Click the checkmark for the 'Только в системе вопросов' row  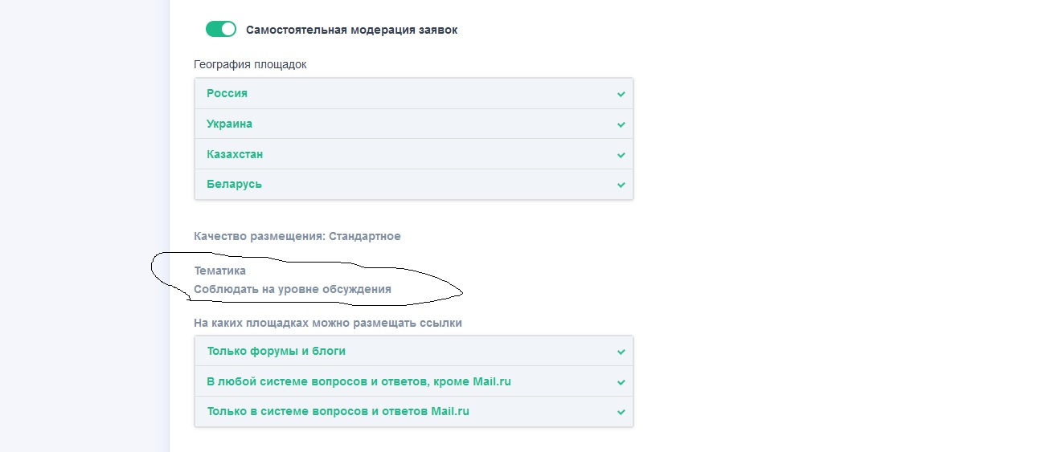[621, 412]
